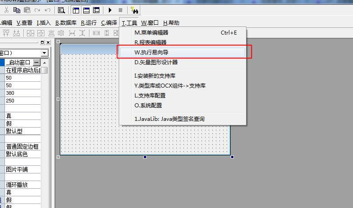The width and height of the screenshot is (353, 208).
Task: Click the align bottoms icon
Action: [x=17, y=33]
